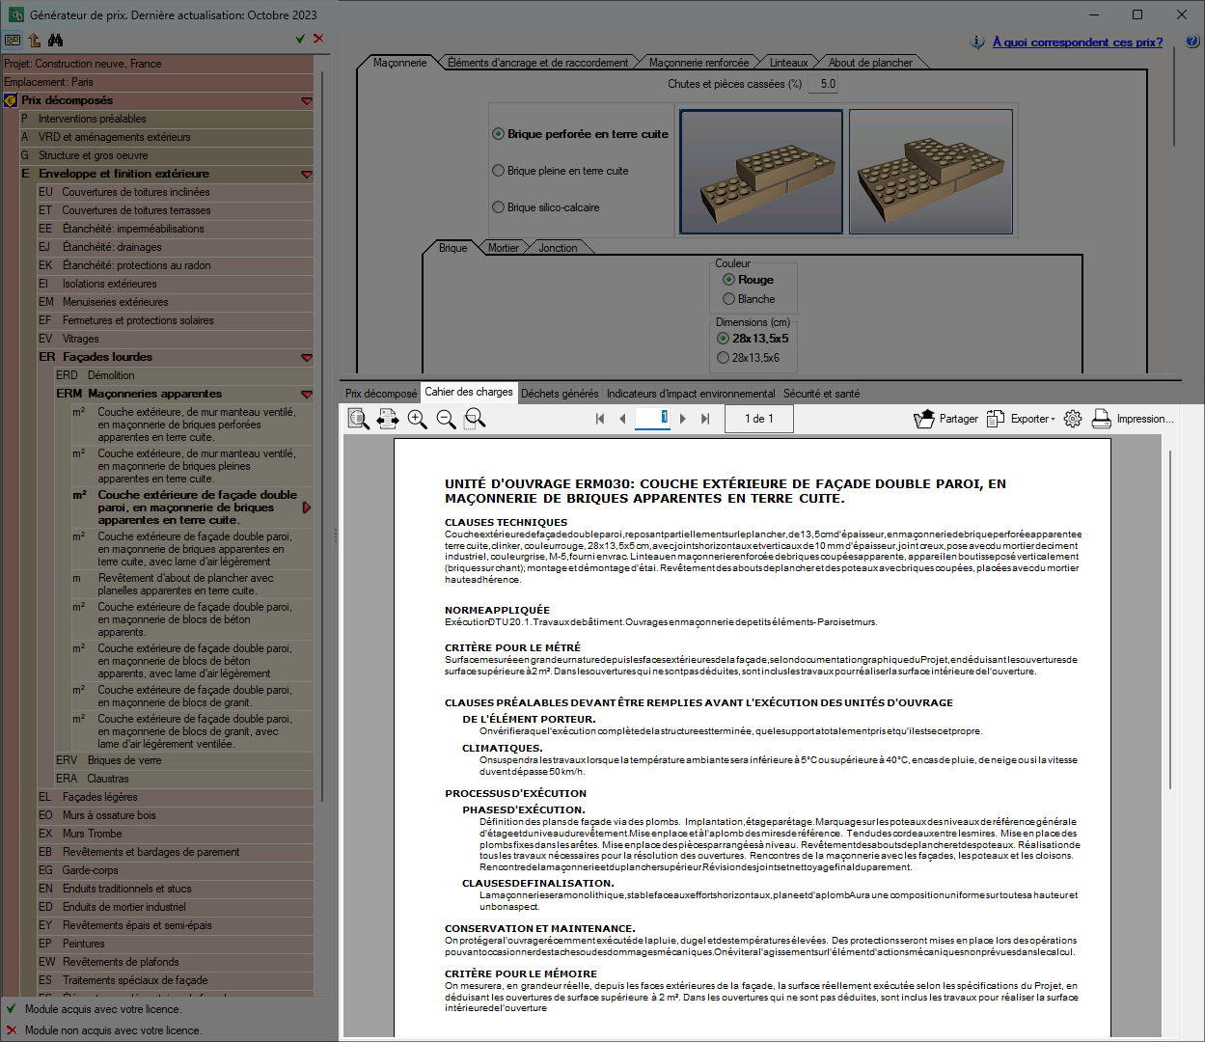Open the 'À quoi correspondent ces prix?' link
This screenshot has height=1042, width=1205.
tap(1078, 41)
